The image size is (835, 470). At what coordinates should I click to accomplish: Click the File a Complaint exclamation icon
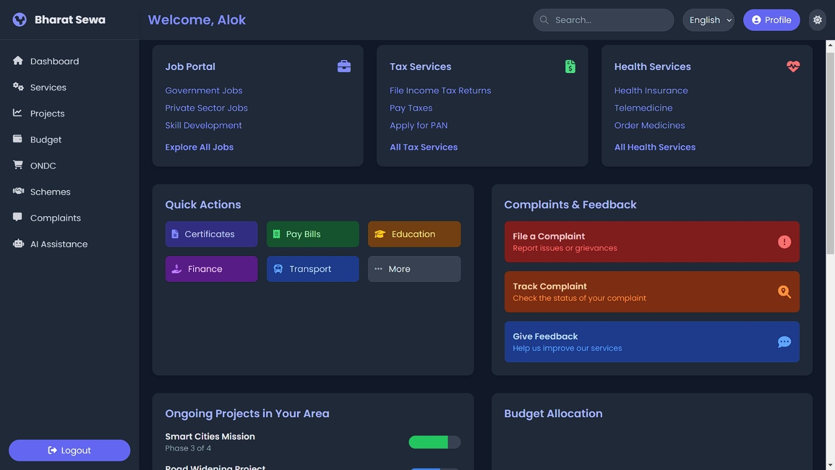pyautogui.click(x=784, y=242)
